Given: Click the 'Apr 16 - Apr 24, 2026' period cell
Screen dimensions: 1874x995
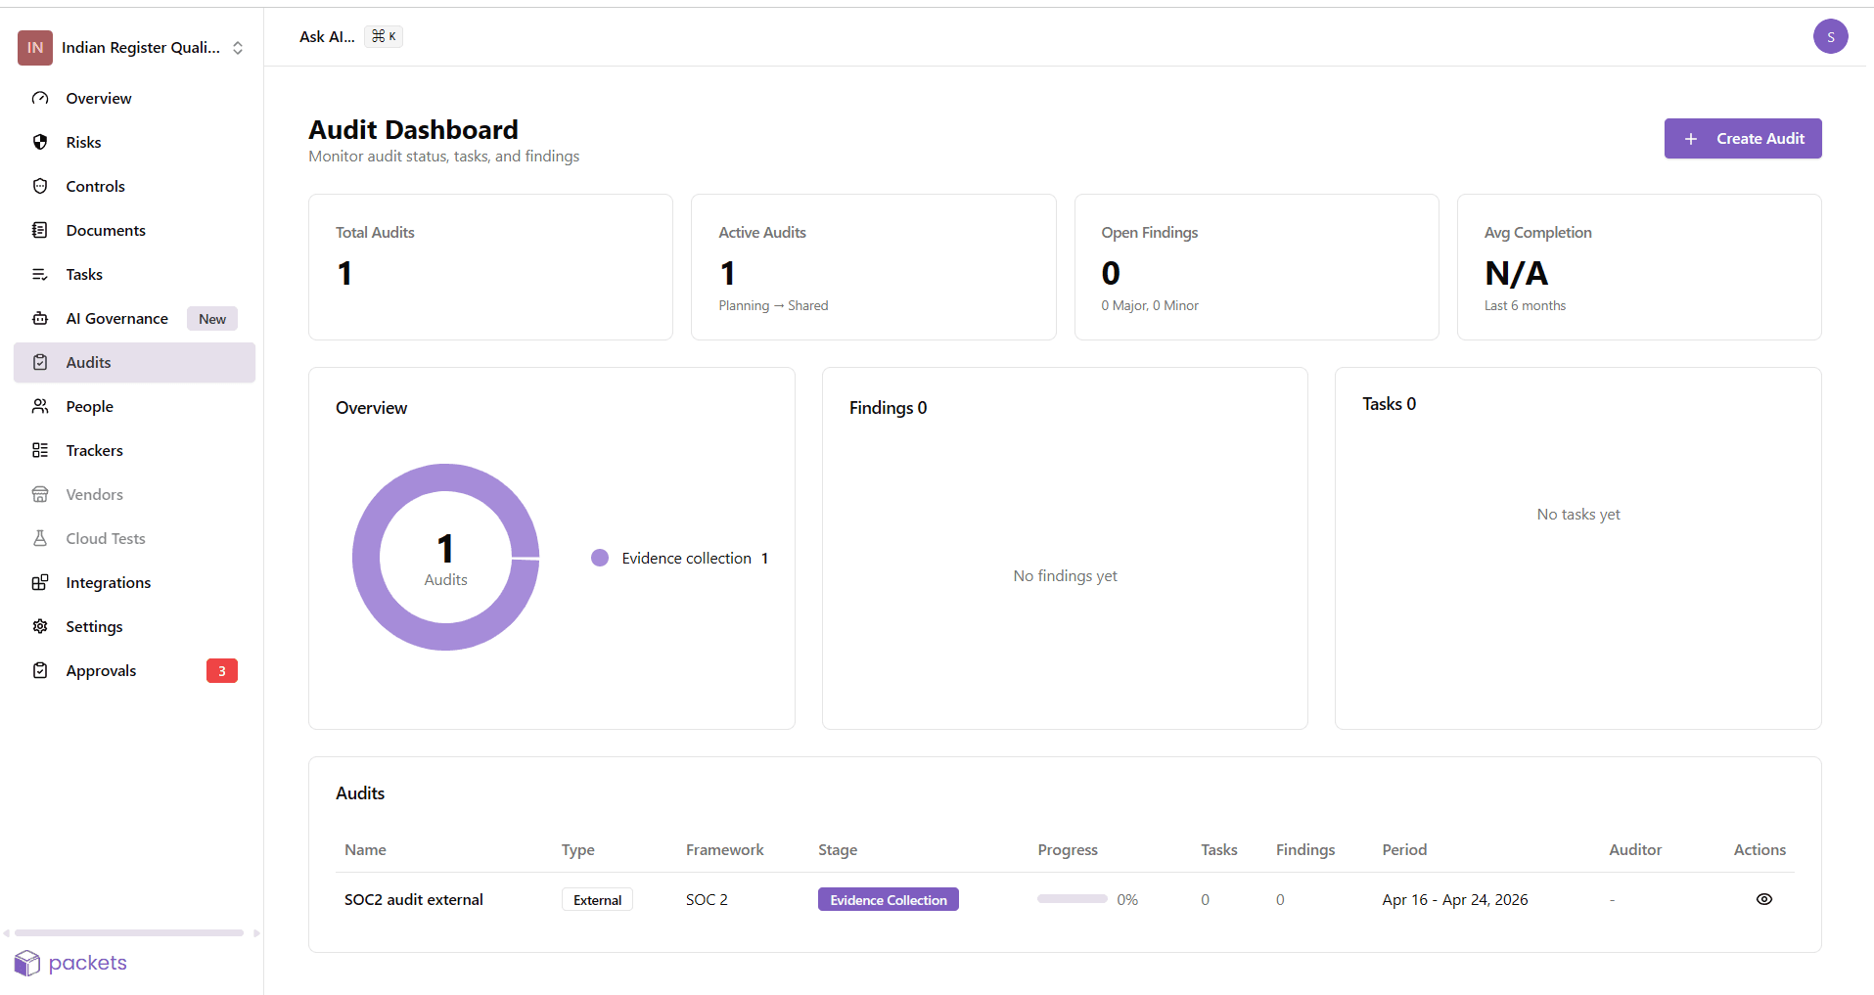Looking at the screenshot, I should [1454, 899].
